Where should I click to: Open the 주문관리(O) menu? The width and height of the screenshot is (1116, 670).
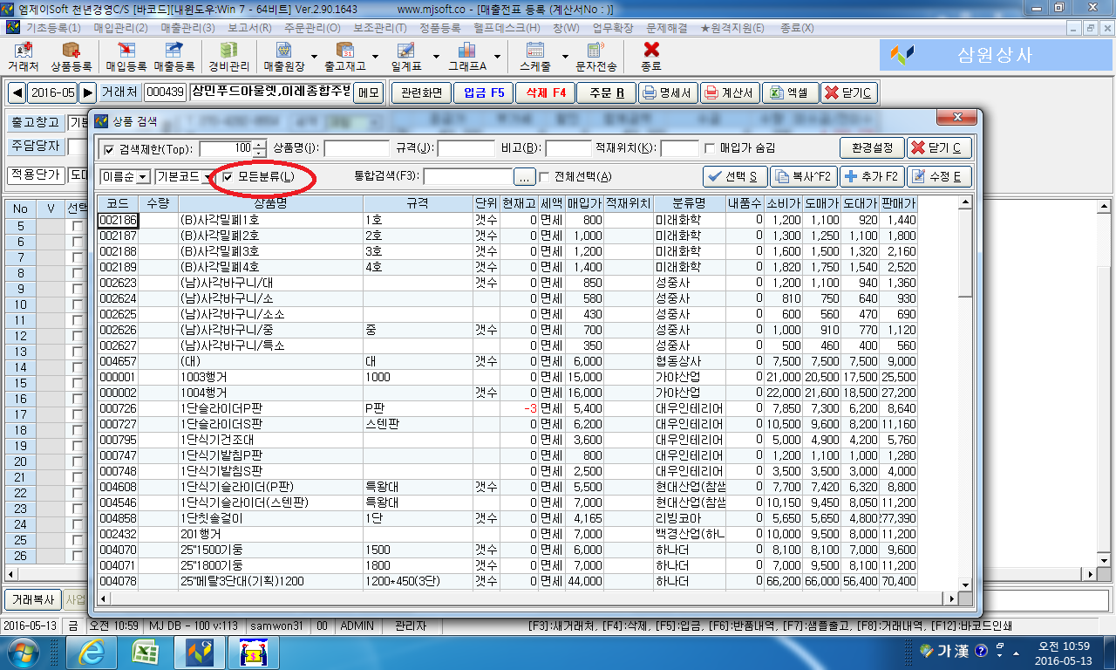310,28
